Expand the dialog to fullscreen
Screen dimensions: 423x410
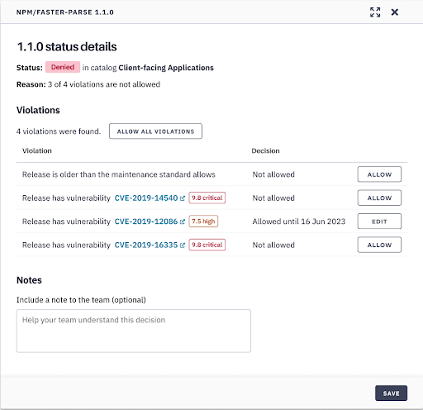tap(375, 12)
